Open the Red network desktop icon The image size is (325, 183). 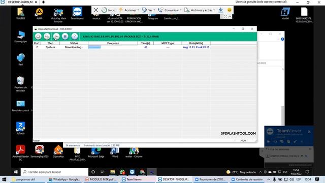coord(20,59)
